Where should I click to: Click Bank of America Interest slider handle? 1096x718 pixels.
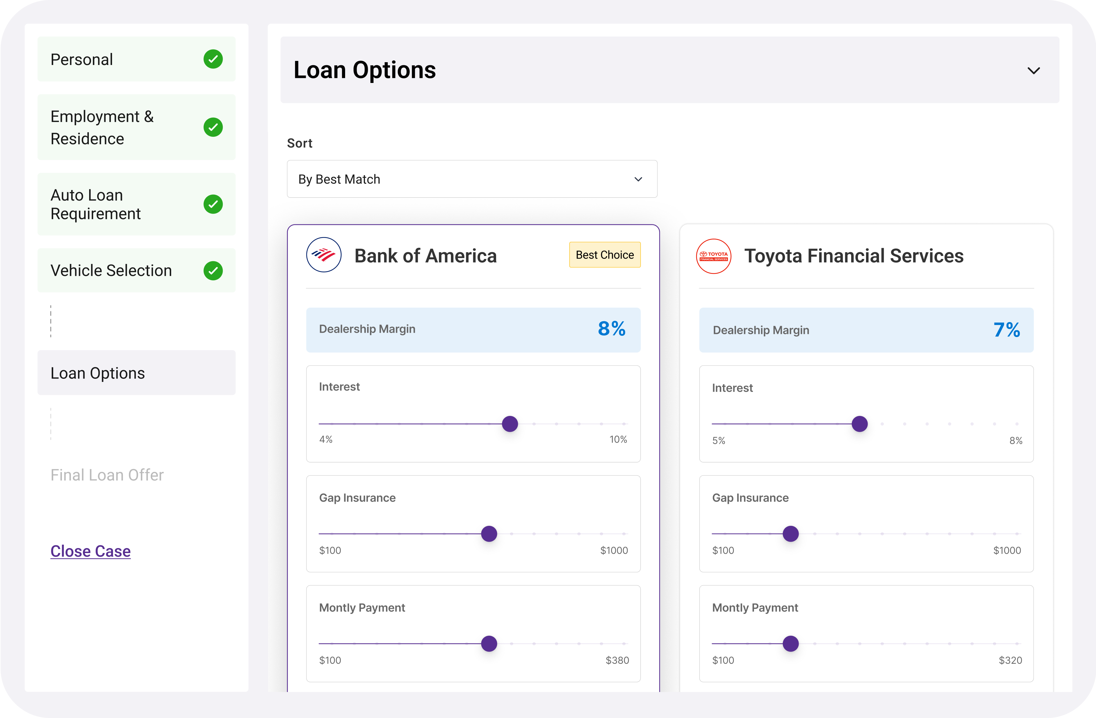(x=509, y=424)
